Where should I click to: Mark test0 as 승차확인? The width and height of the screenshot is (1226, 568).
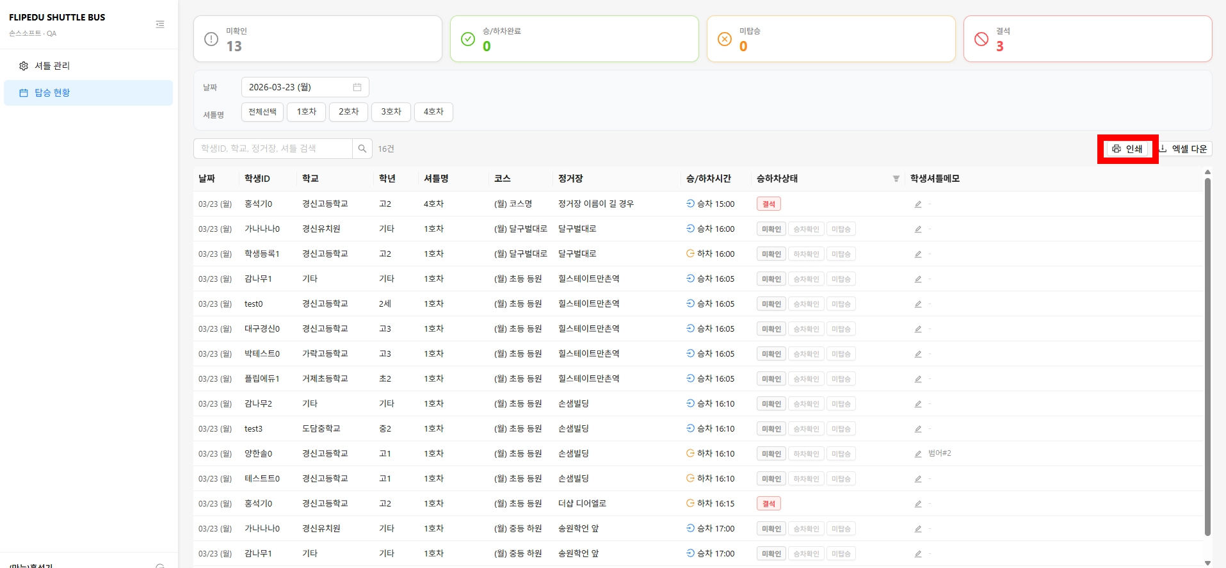[x=806, y=304]
